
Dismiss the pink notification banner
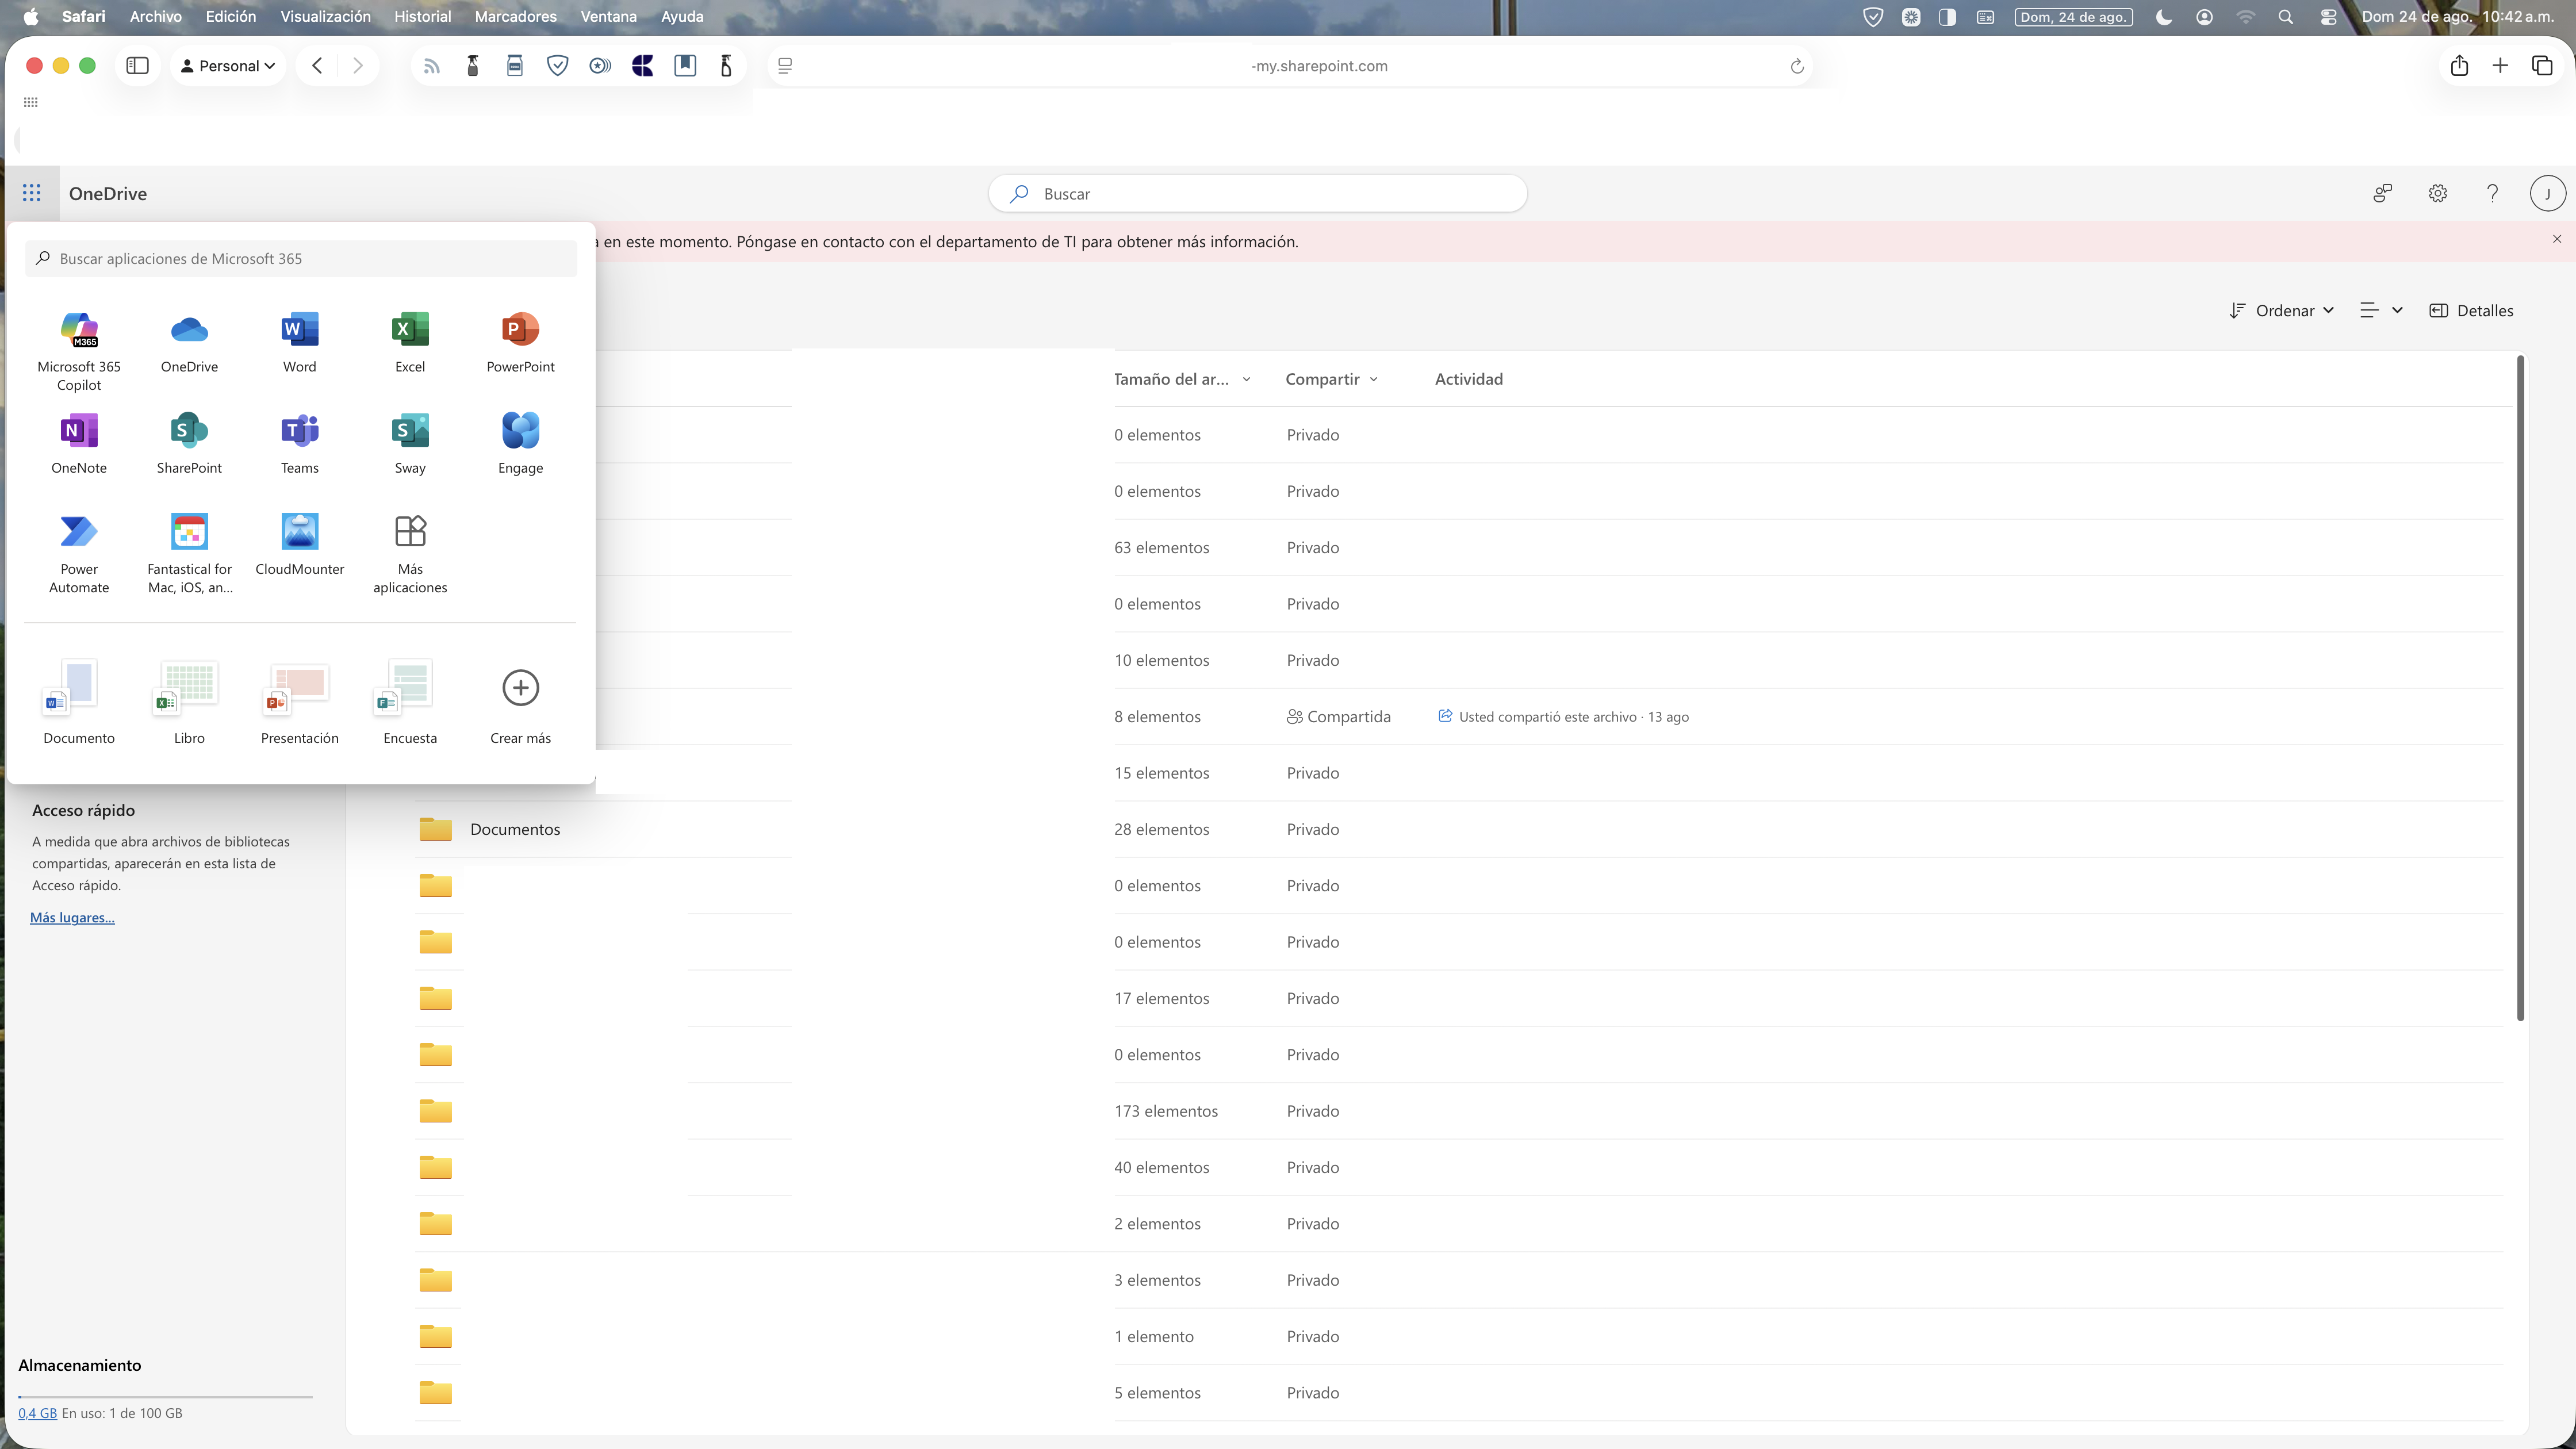pos(2557,239)
